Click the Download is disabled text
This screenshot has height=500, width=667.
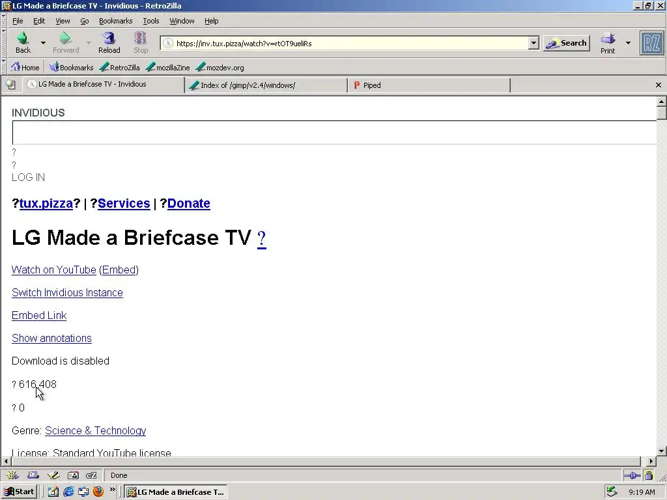[x=61, y=361]
